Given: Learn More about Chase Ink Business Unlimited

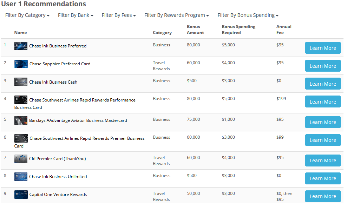Looking at the screenshot, I should pos(323,178).
